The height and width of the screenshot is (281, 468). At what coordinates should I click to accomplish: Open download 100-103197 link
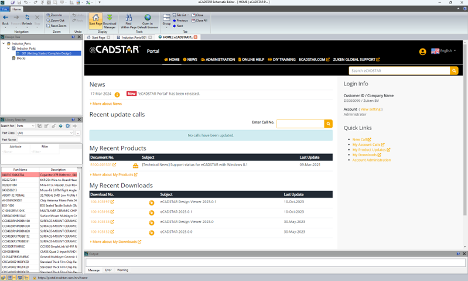[102, 202]
